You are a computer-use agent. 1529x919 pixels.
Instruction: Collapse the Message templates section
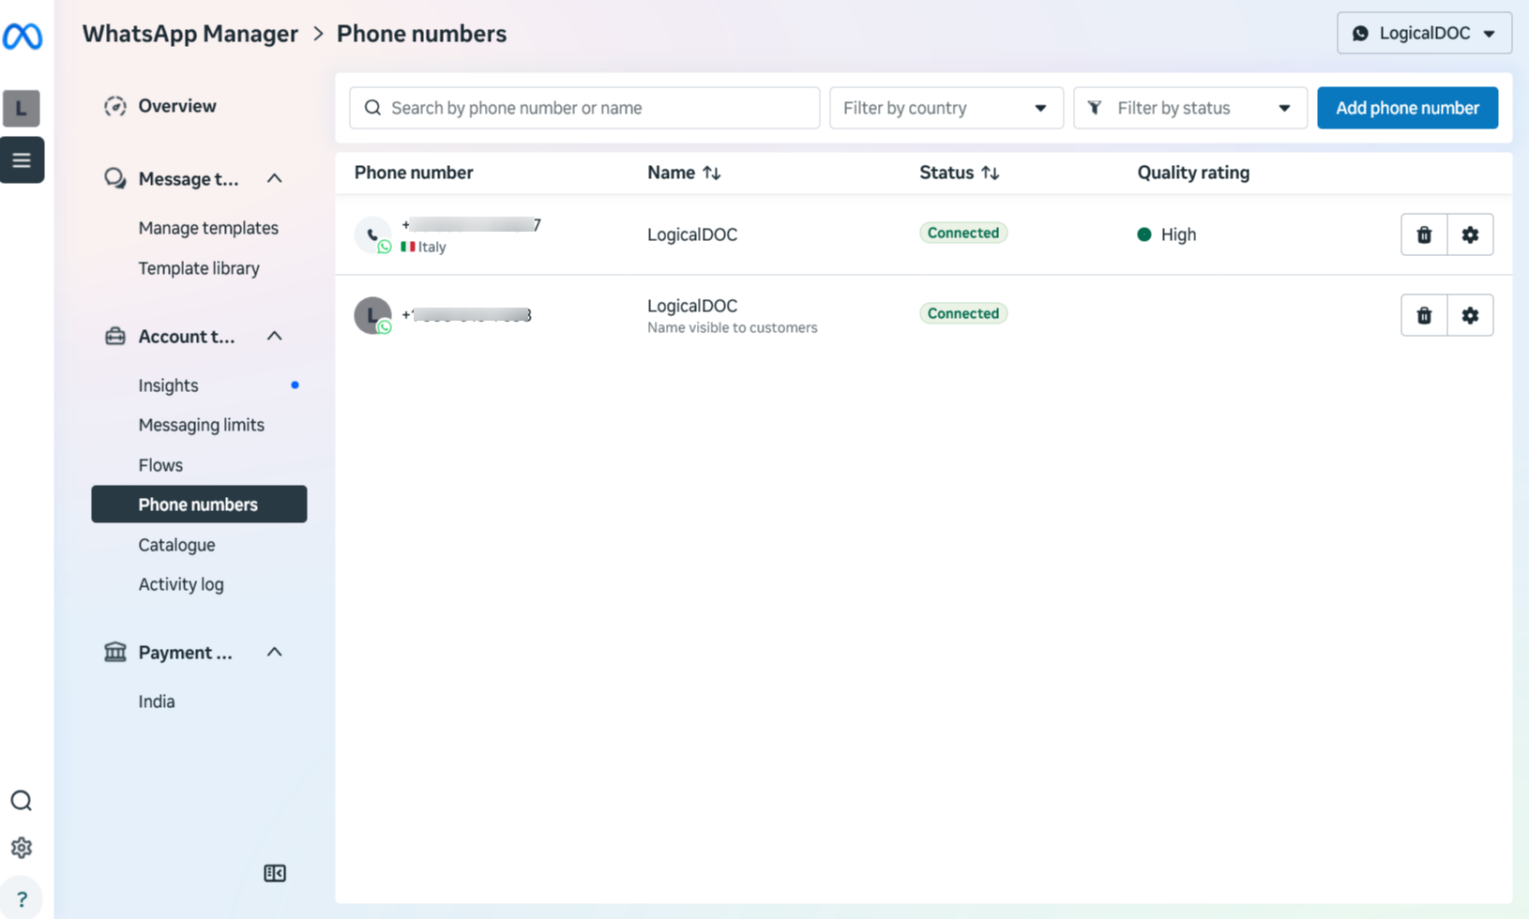[274, 178]
